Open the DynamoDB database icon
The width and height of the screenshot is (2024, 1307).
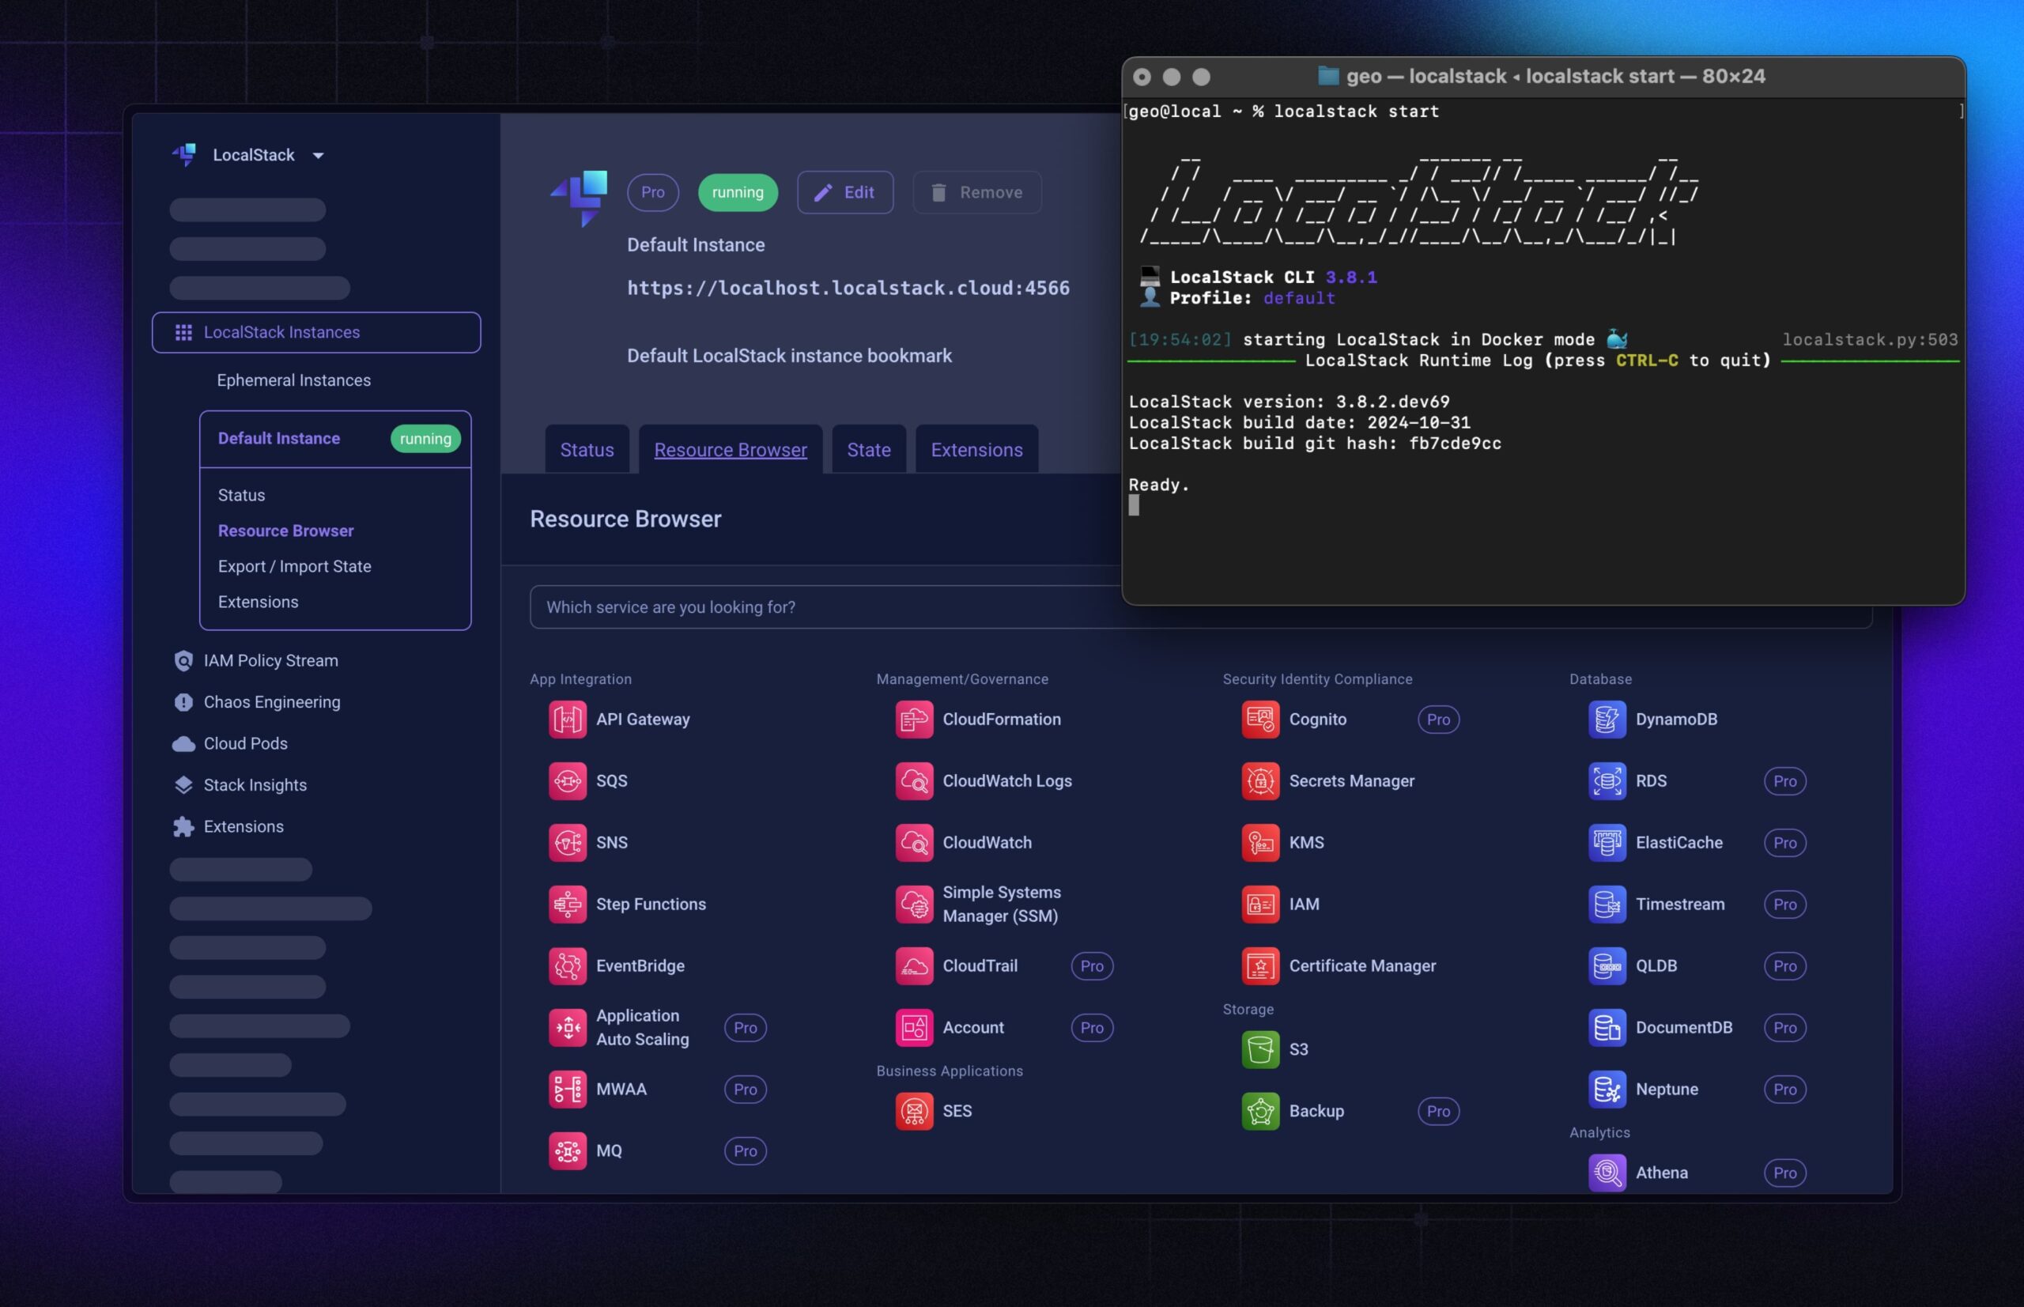pos(1607,719)
